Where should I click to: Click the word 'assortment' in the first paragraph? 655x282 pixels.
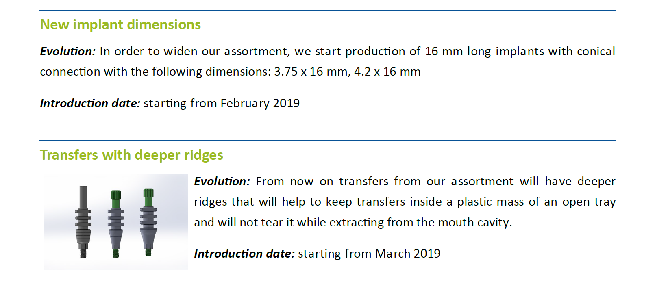click(x=256, y=52)
